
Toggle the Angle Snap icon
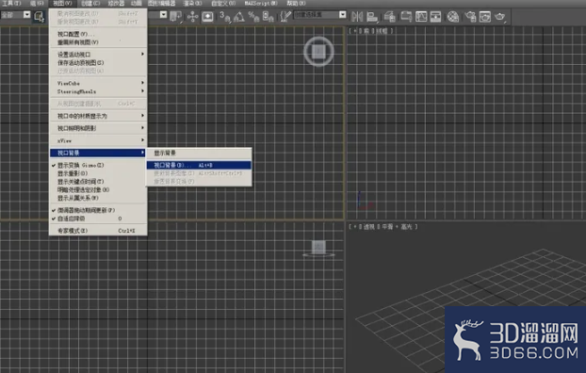tap(238, 16)
